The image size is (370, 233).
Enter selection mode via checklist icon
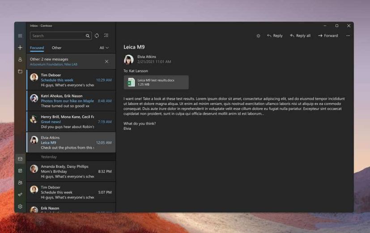106,36
